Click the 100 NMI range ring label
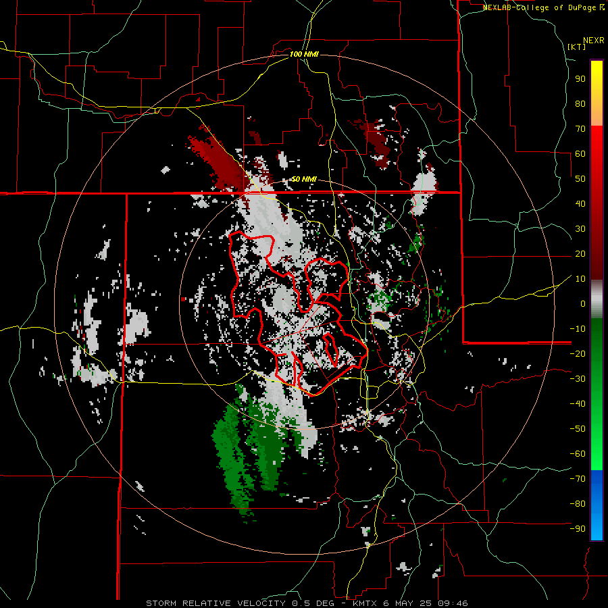This screenshot has width=608, height=608. [304, 54]
